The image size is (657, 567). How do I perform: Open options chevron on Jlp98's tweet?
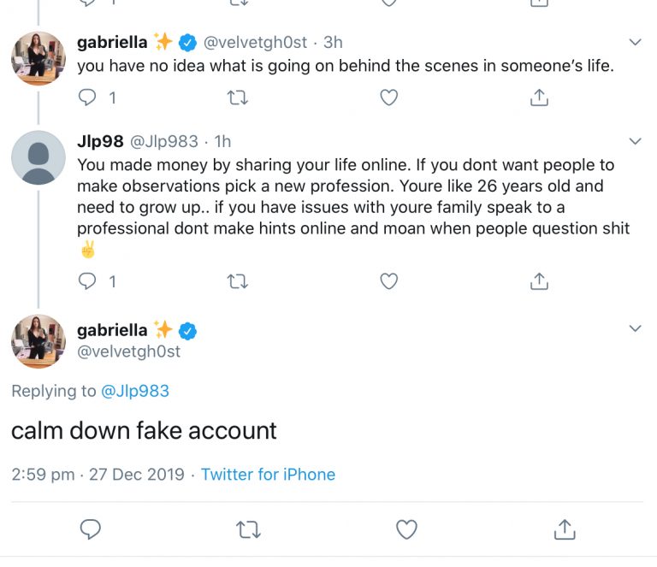(636, 141)
